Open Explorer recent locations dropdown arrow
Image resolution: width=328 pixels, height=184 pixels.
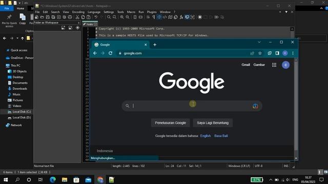point(17,38)
